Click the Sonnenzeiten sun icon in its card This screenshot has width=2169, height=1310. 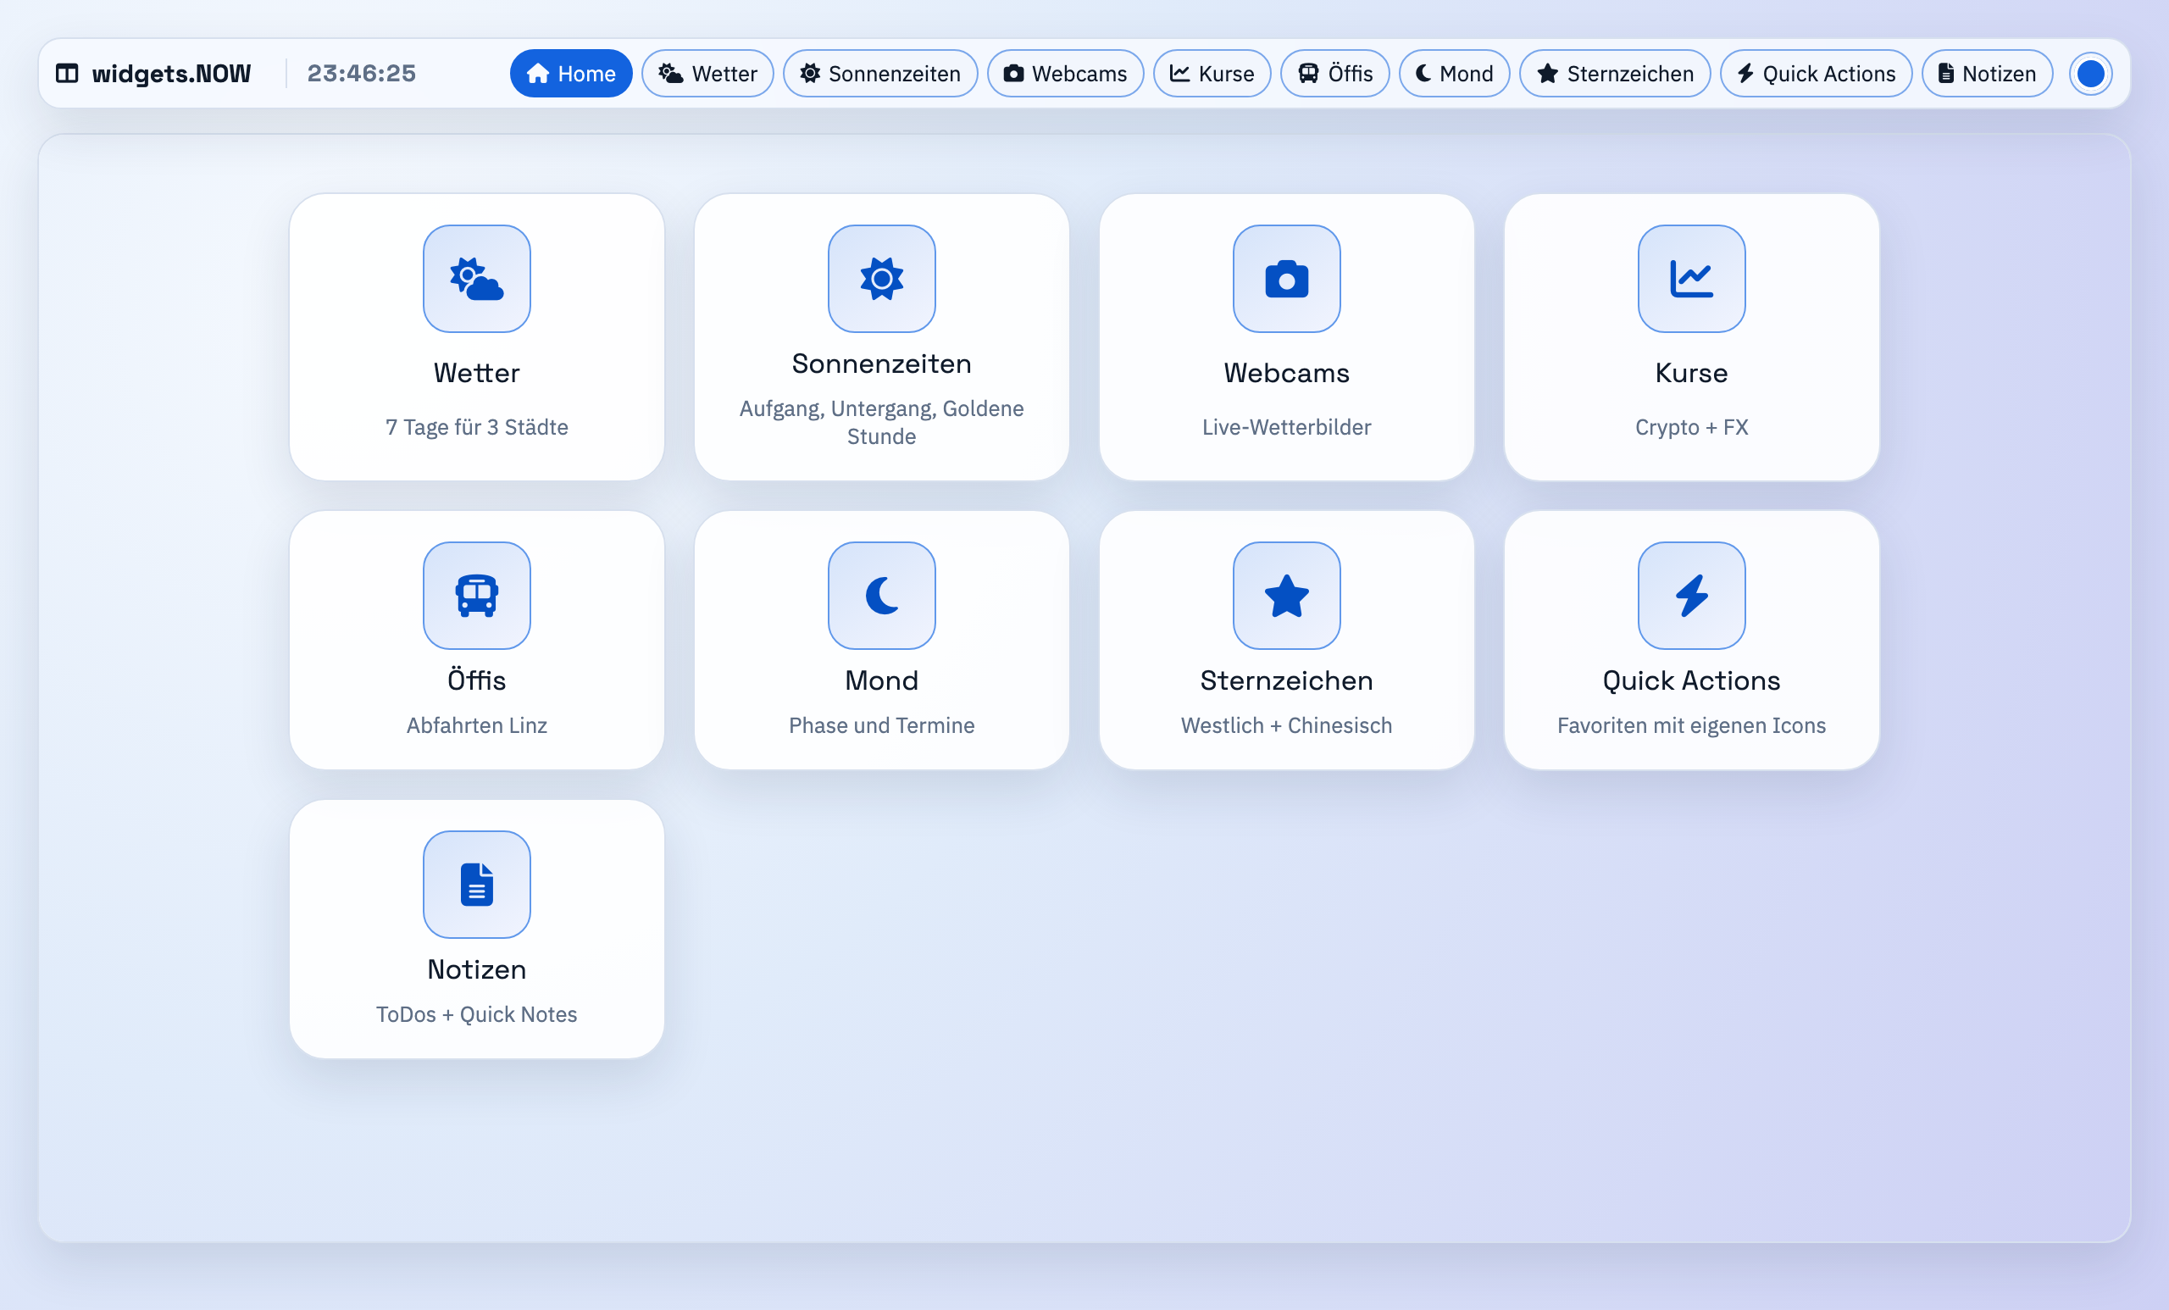pos(881,278)
